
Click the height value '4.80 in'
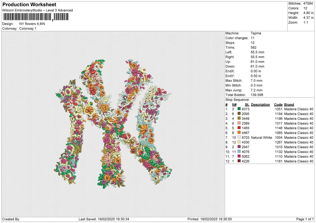(308, 13)
